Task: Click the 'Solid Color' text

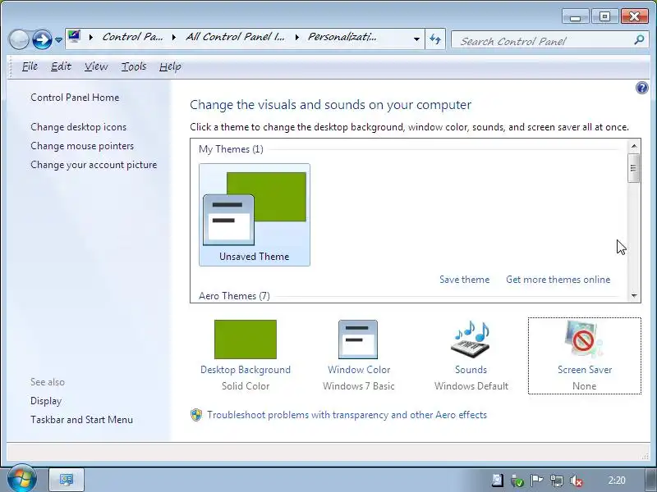Action: point(246,386)
